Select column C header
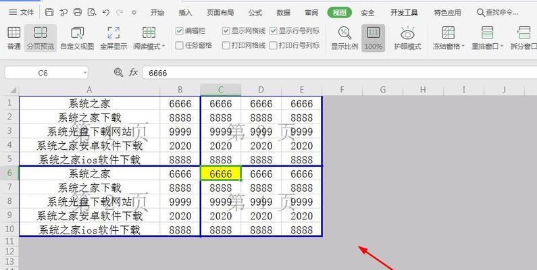The width and height of the screenshot is (537, 270). pyautogui.click(x=221, y=90)
